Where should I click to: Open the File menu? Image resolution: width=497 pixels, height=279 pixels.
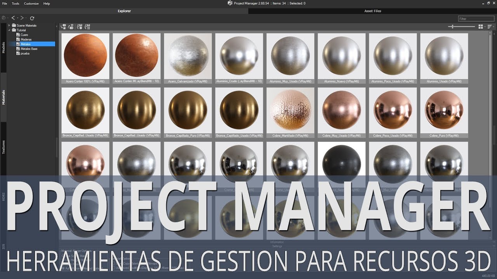click(x=5, y=3)
